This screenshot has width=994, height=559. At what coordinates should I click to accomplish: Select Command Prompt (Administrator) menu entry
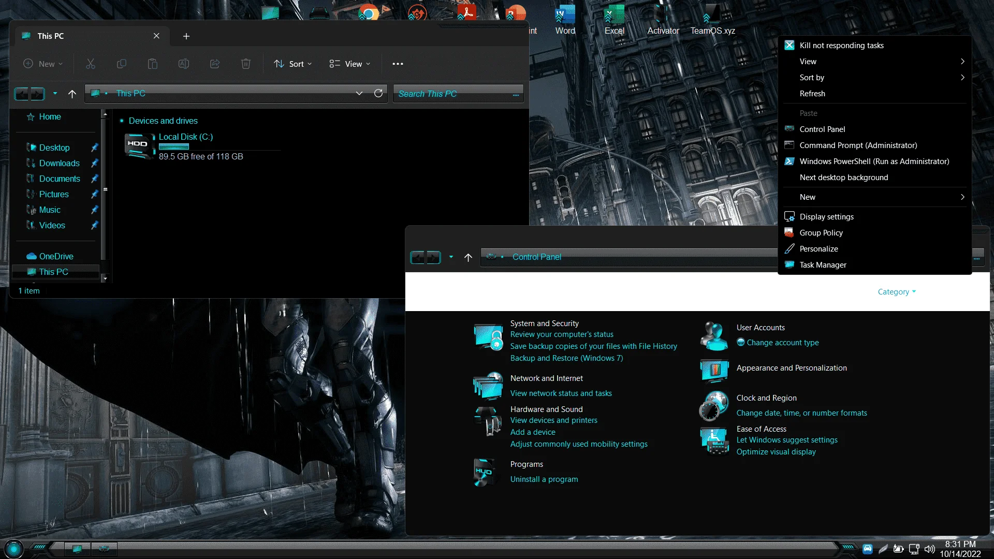[875, 145]
